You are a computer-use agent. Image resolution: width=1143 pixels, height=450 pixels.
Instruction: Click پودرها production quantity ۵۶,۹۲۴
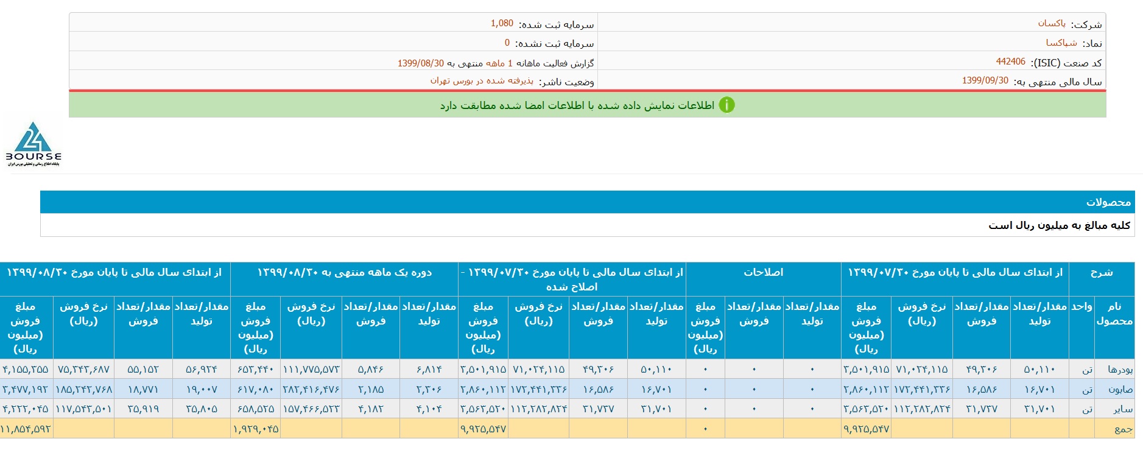pyautogui.click(x=202, y=370)
